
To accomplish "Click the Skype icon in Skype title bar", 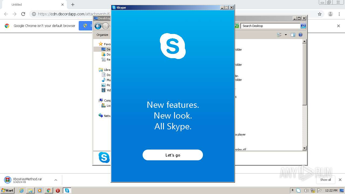I will point(114,8).
